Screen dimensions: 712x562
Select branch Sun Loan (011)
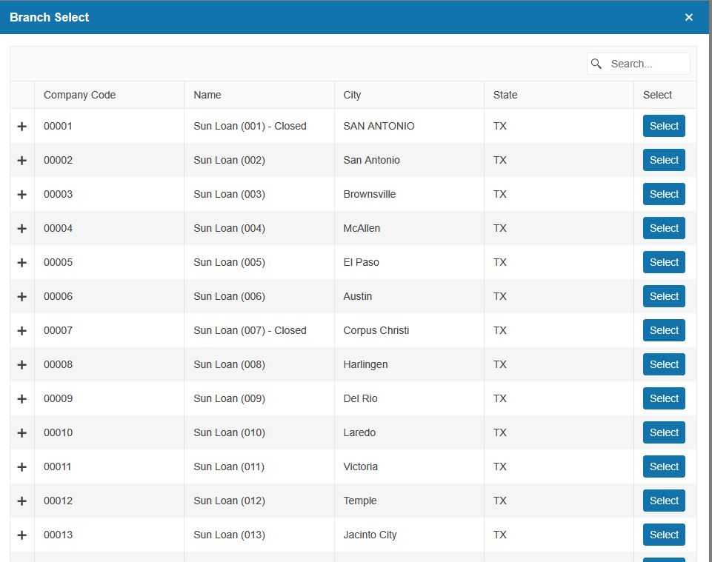(664, 466)
